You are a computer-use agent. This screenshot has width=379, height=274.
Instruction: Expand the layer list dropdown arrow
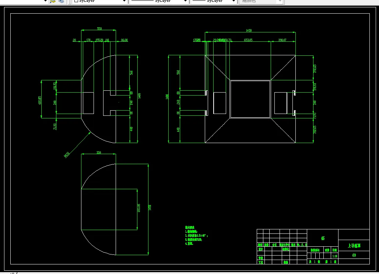45,1
